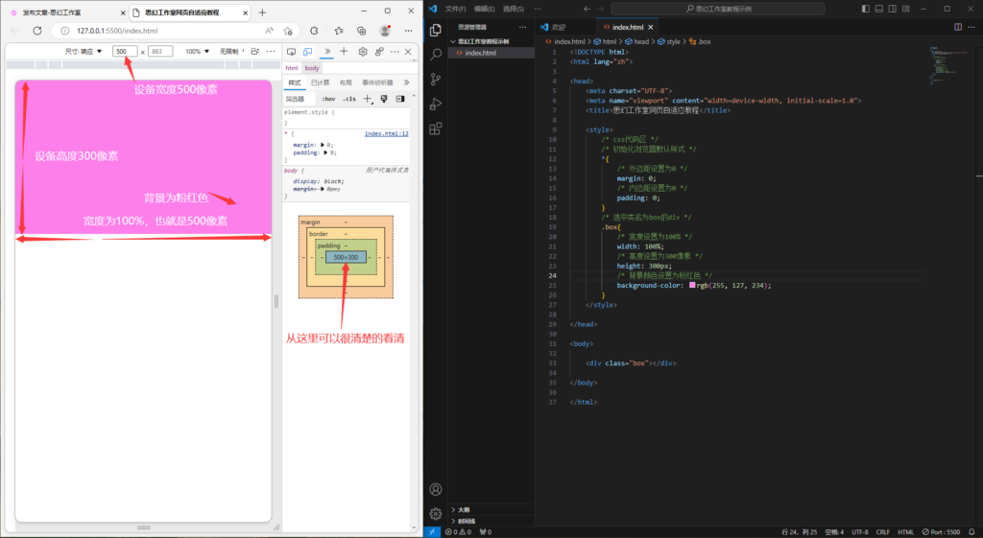Click the VS Code Manage gear icon

coord(436,513)
